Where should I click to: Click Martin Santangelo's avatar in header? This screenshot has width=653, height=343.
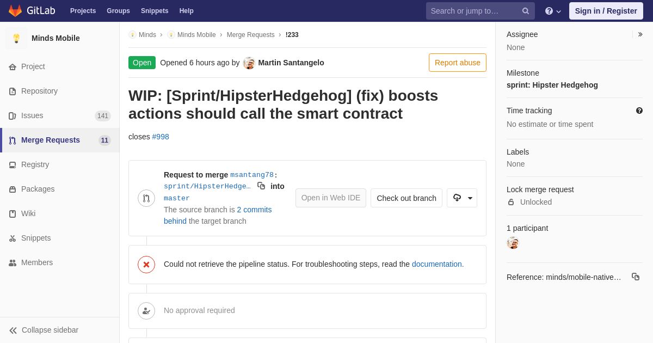pos(249,63)
